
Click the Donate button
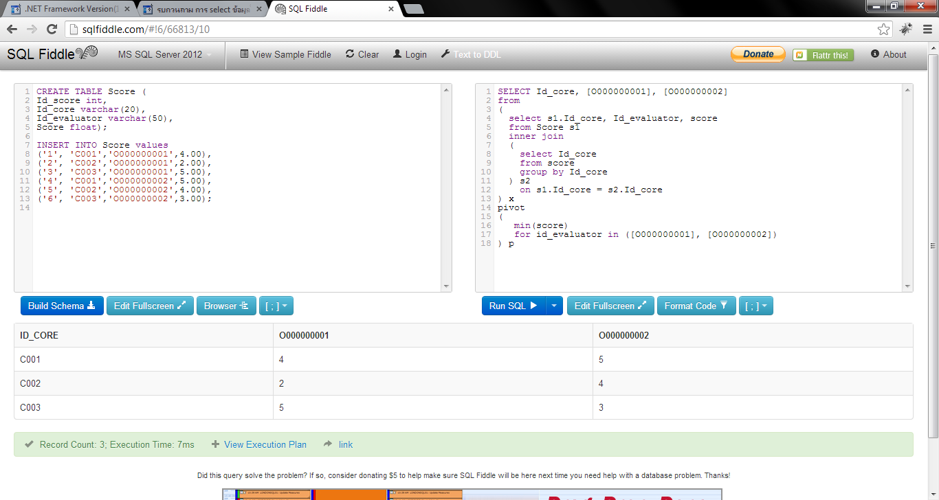click(x=758, y=54)
